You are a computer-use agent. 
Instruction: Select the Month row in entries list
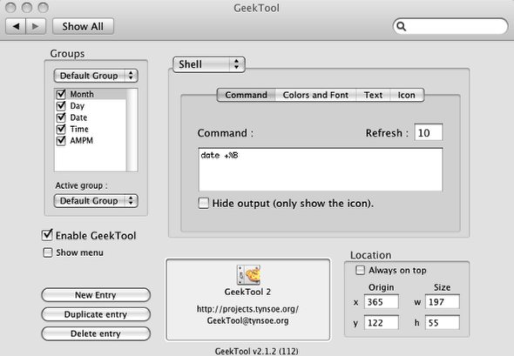(x=91, y=94)
